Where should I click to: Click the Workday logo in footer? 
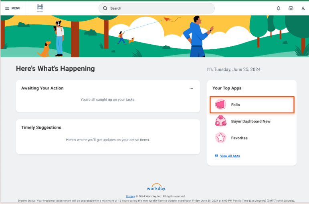click(156, 187)
